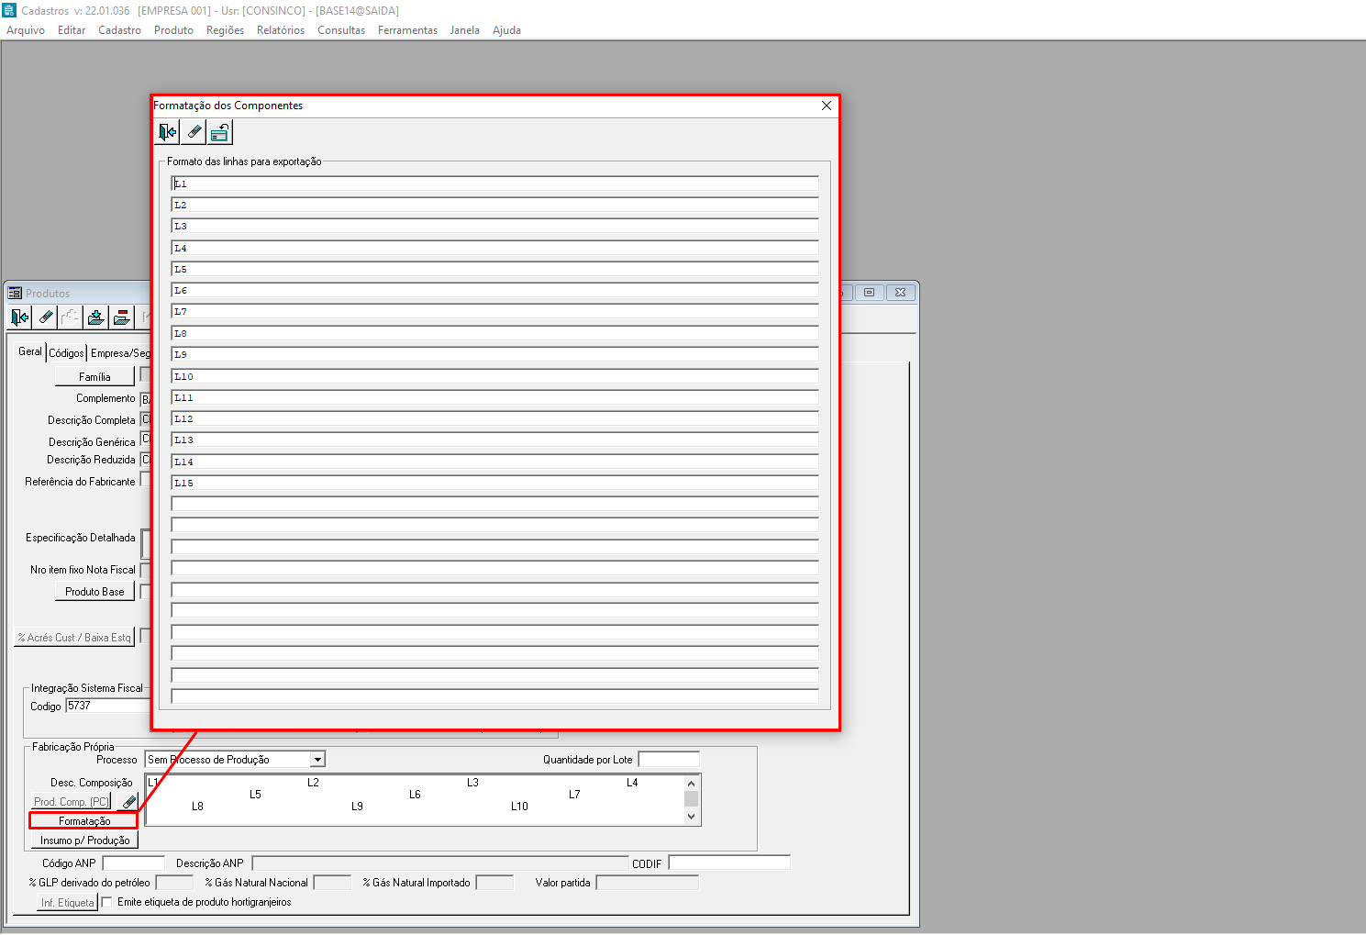Screen dimensions: 1366x935
Task: Switch to the Códigos tab
Action: [x=66, y=353]
